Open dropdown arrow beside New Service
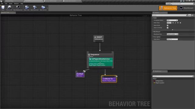This screenshot has width=195, height=109. point(47,8)
